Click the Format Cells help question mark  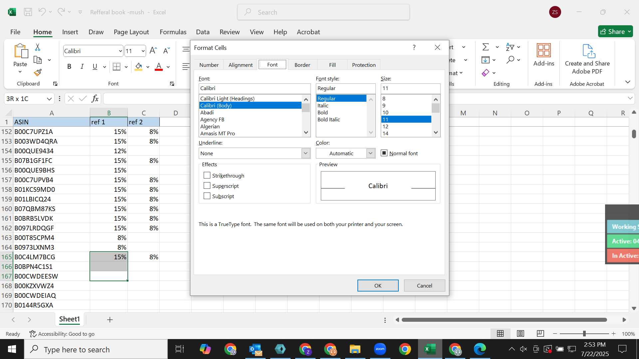(x=414, y=47)
